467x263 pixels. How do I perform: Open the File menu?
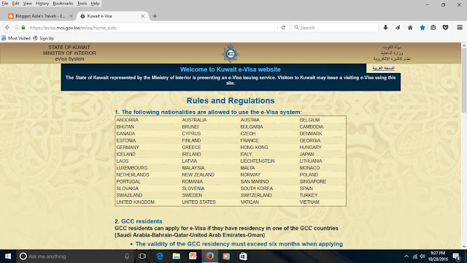point(5,4)
